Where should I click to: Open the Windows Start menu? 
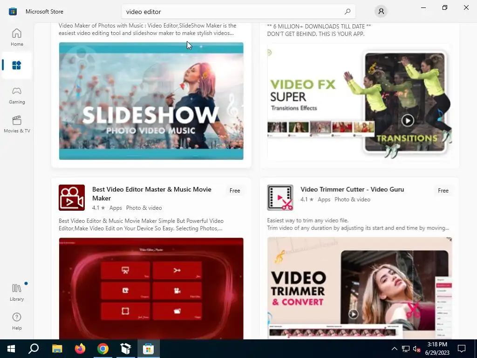click(x=11, y=349)
